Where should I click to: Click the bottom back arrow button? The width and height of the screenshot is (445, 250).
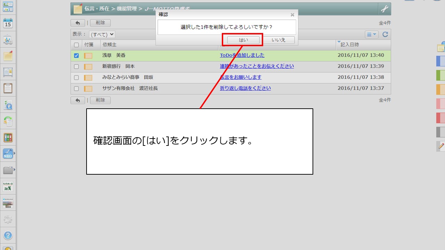(78, 100)
